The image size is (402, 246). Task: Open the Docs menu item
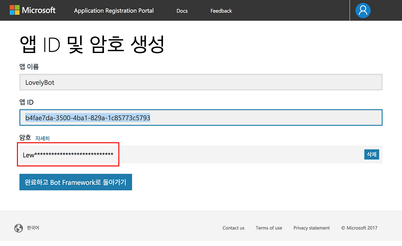click(182, 11)
